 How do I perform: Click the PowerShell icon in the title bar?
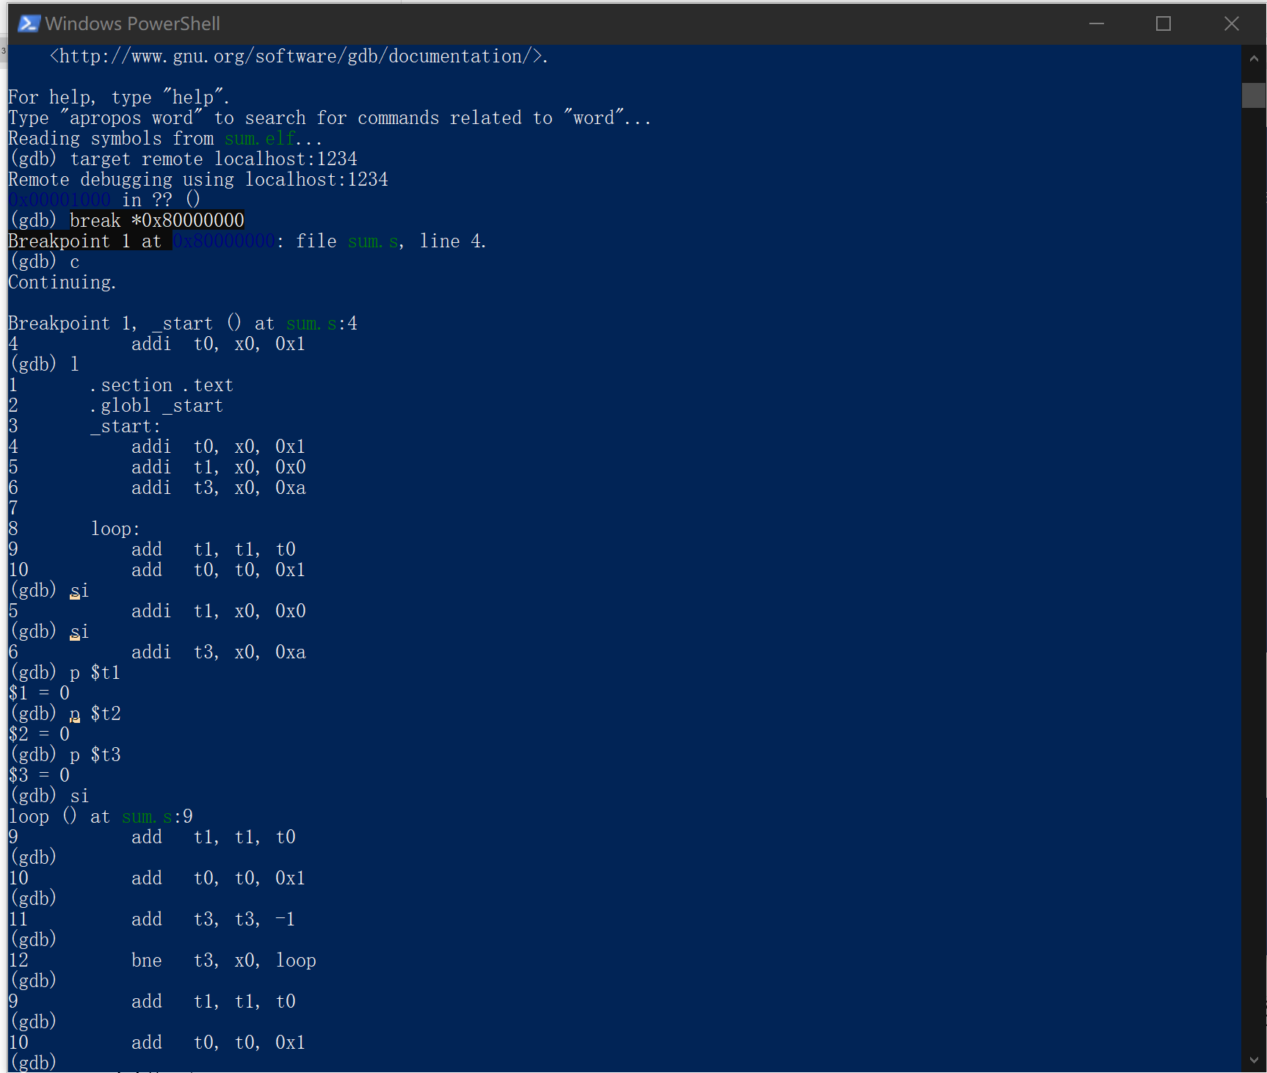[x=28, y=23]
